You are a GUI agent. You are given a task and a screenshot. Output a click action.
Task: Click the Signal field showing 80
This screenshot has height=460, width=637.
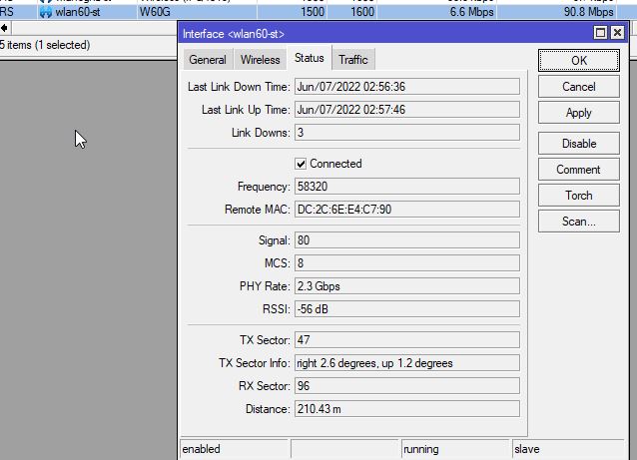pyautogui.click(x=407, y=239)
